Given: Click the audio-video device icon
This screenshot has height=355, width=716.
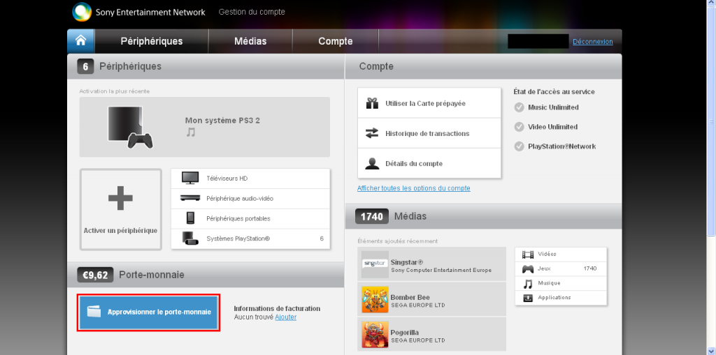Looking at the screenshot, I should coord(190,198).
